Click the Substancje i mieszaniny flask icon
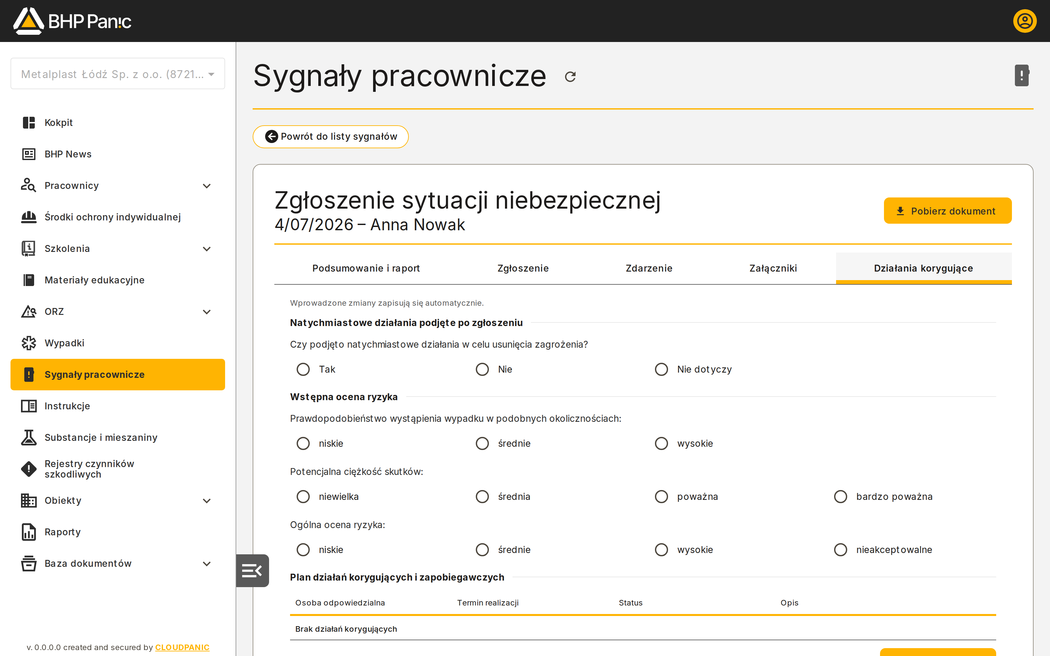 click(x=29, y=437)
